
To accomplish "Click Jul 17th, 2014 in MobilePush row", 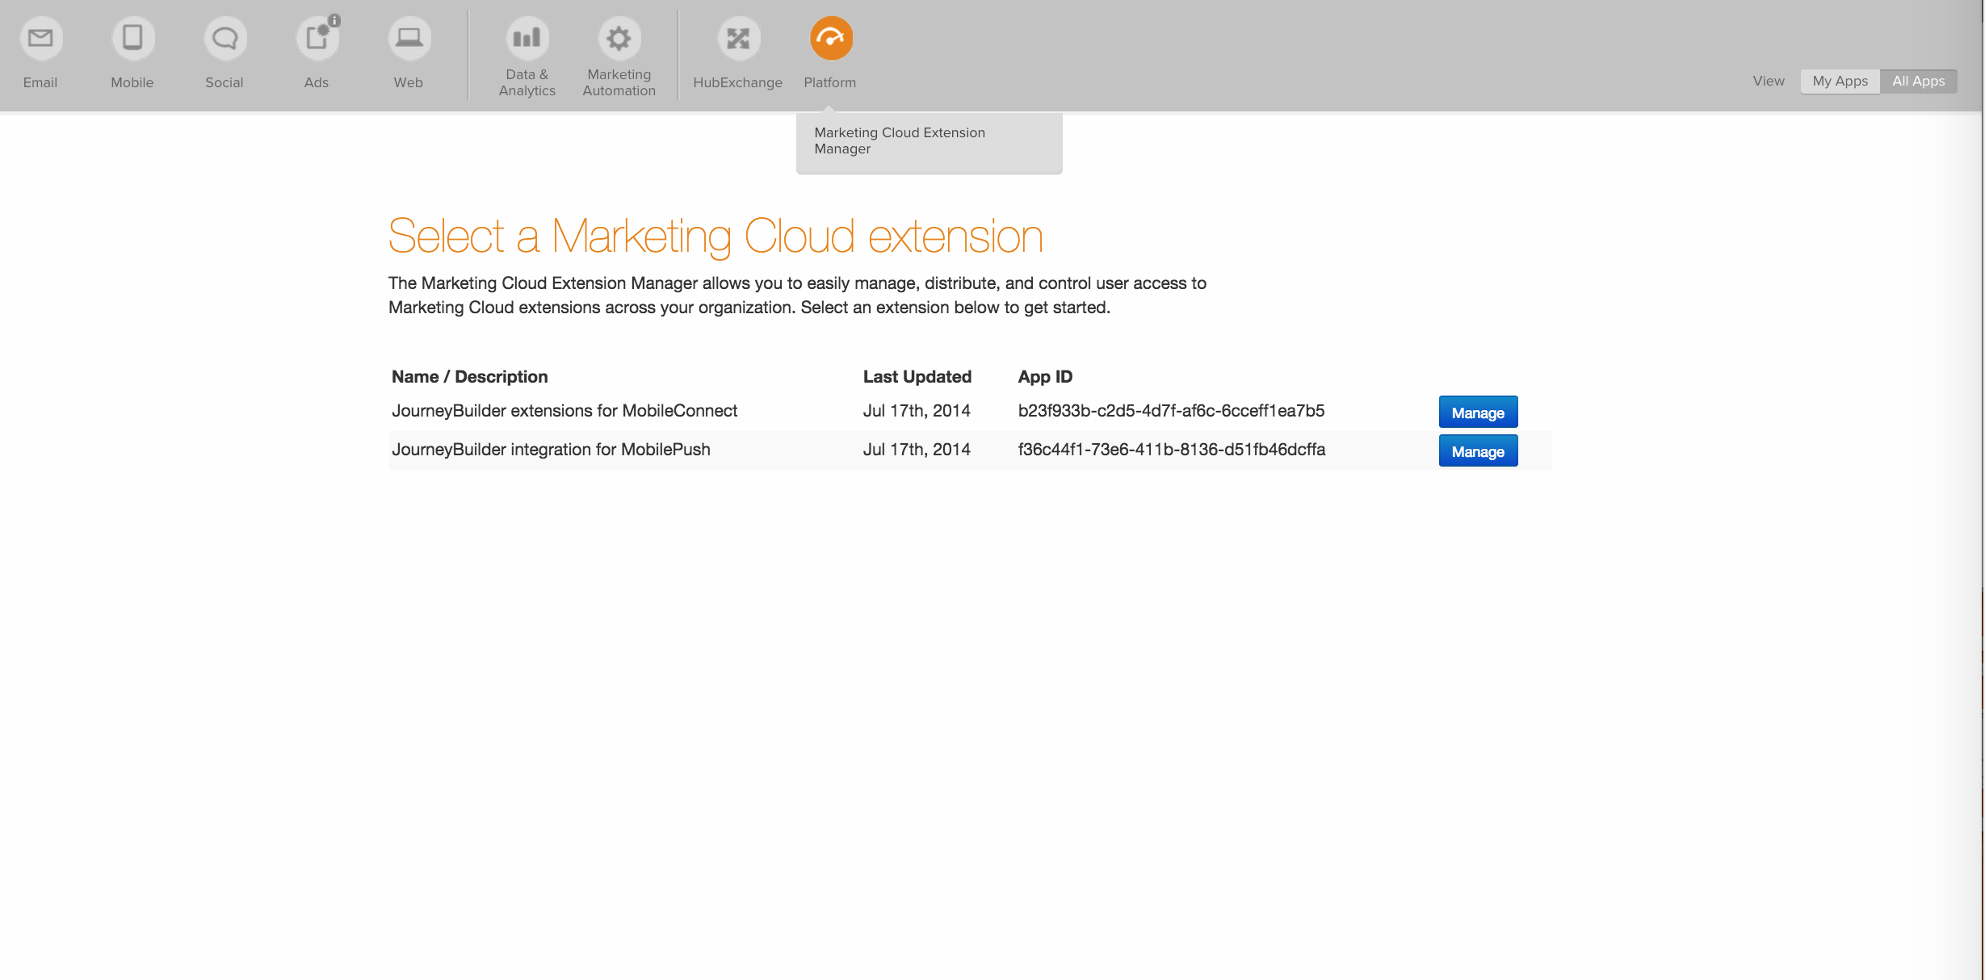I will pos(917,450).
